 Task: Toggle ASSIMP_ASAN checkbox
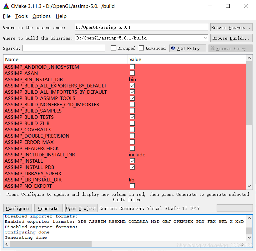tap(132, 73)
